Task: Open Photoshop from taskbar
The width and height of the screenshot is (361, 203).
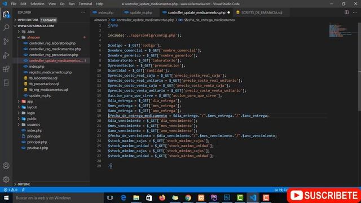Action: tap(227, 198)
